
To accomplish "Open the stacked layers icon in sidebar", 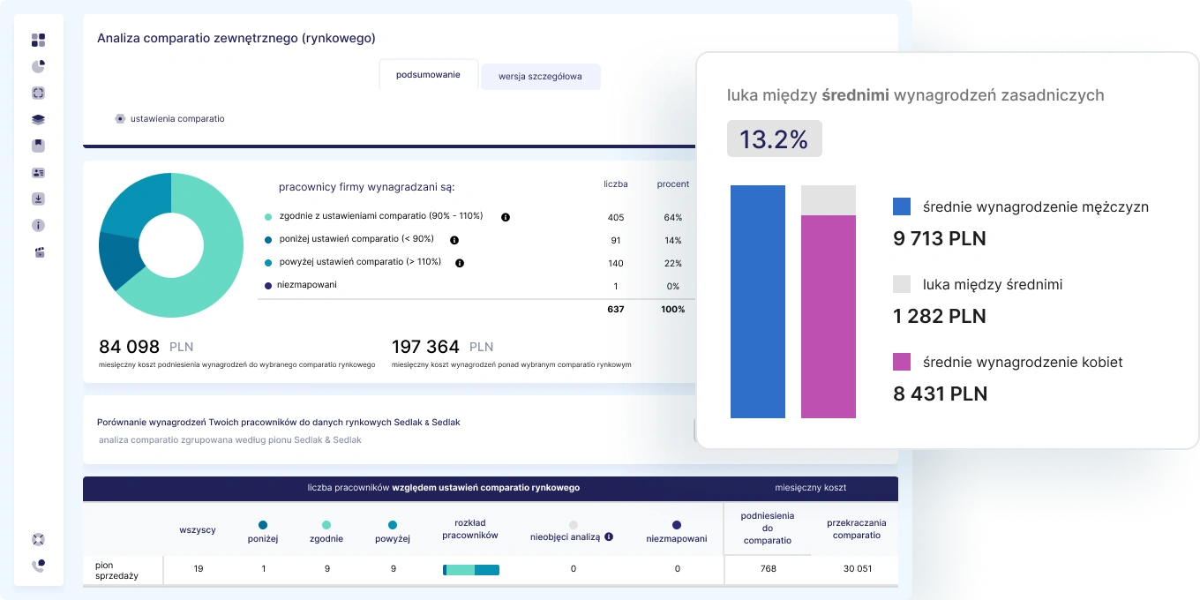I will pyautogui.click(x=38, y=119).
